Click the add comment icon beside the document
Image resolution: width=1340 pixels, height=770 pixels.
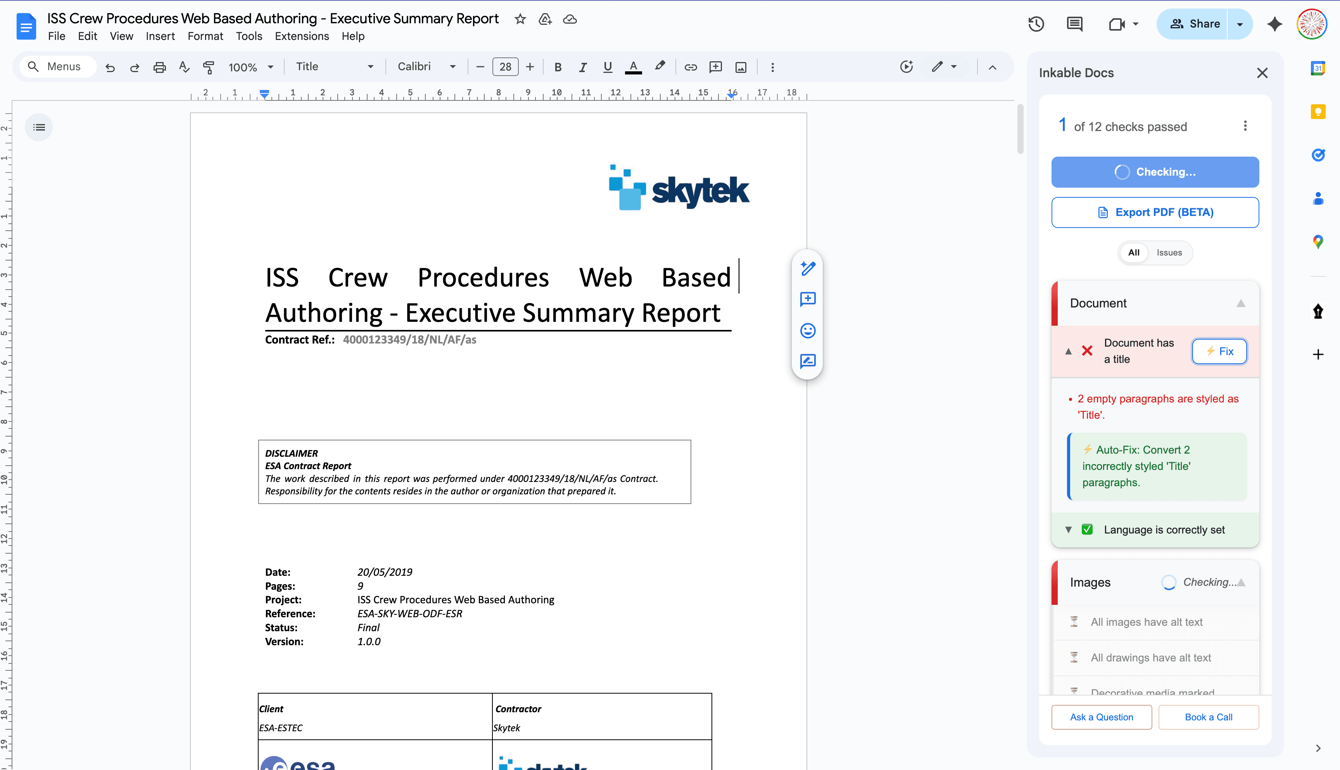(x=808, y=299)
